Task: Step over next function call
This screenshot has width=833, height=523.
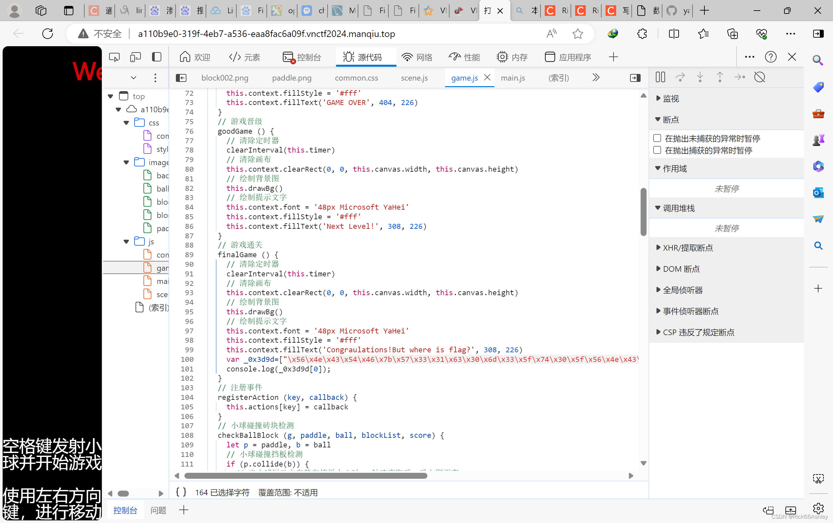Action: coord(680,77)
